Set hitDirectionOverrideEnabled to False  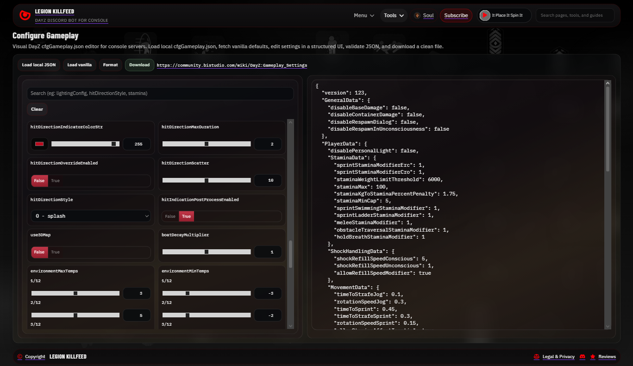pyautogui.click(x=39, y=181)
